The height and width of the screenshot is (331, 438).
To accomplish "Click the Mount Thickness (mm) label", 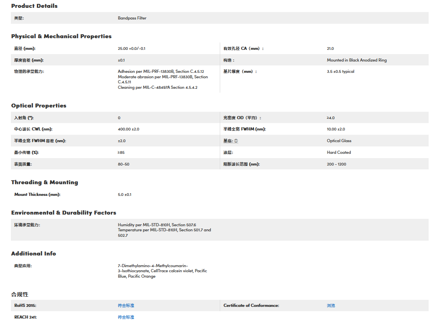I will click(37, 194).
